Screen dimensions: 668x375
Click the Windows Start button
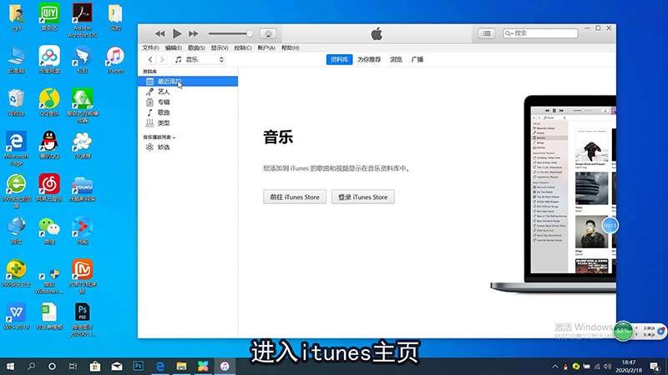(10, 366)
